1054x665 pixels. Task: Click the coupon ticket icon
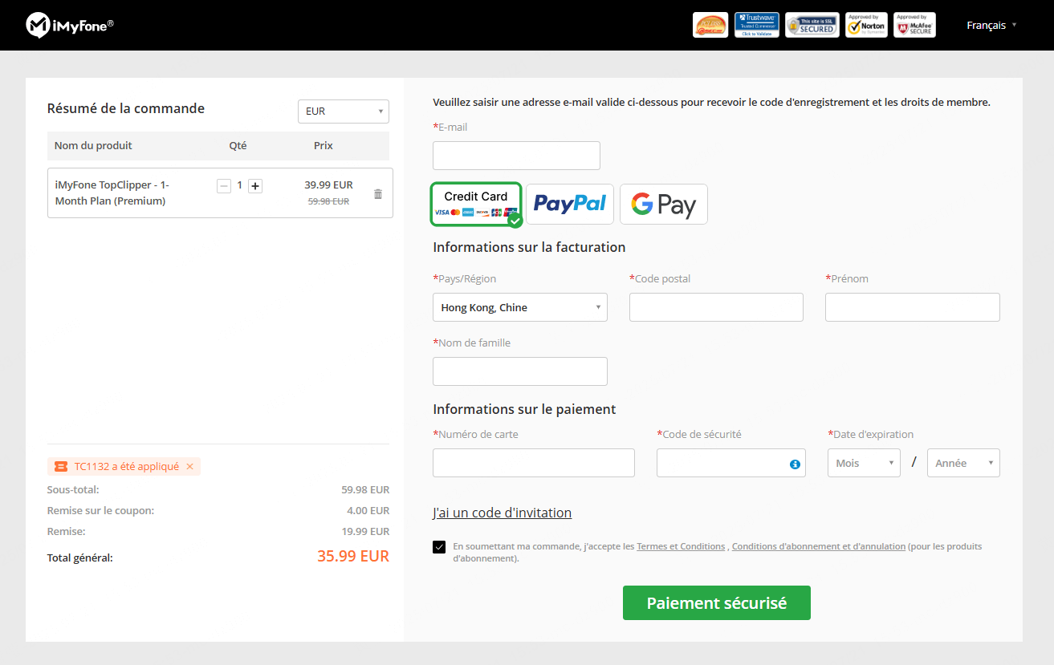click(x=61, y=466)
